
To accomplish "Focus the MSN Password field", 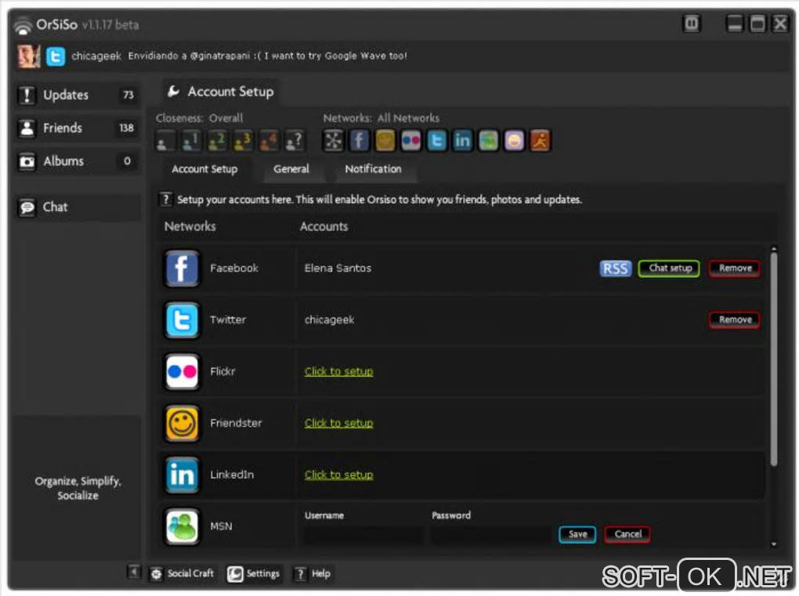I will tap(492, 536).
